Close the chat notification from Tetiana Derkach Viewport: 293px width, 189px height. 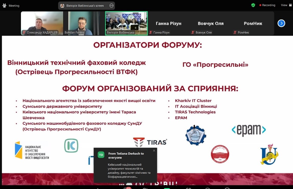click(154, 151)
